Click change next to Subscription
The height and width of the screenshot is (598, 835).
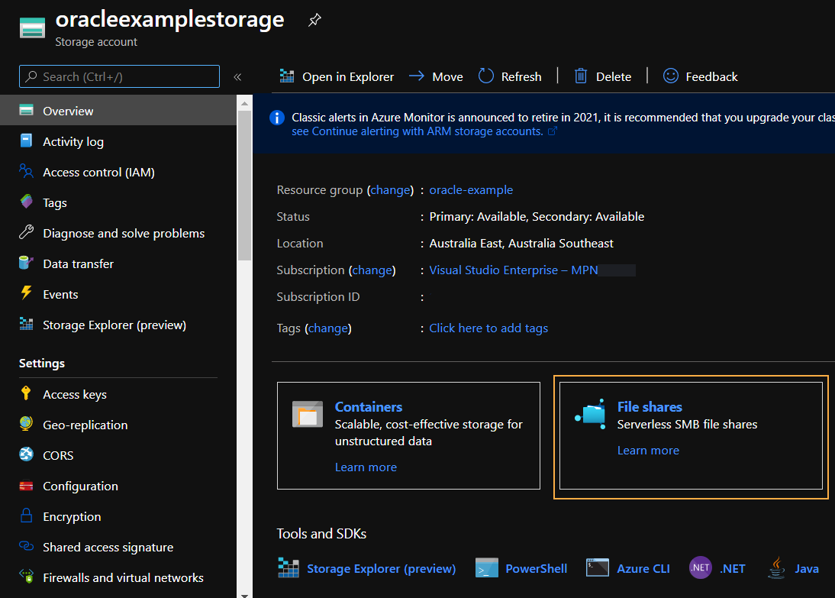pyautogui.click(x=372, y=270)
